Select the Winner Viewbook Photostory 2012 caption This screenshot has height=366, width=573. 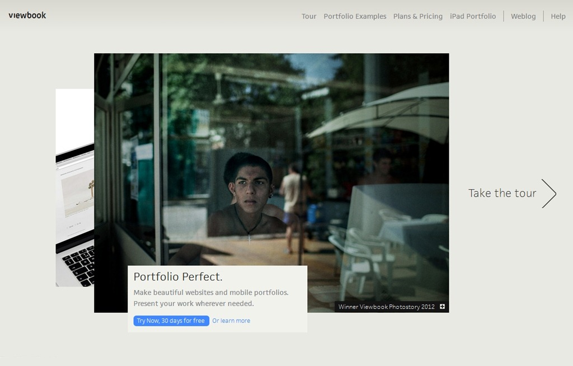pyautogui.click(x=386, y=307)
